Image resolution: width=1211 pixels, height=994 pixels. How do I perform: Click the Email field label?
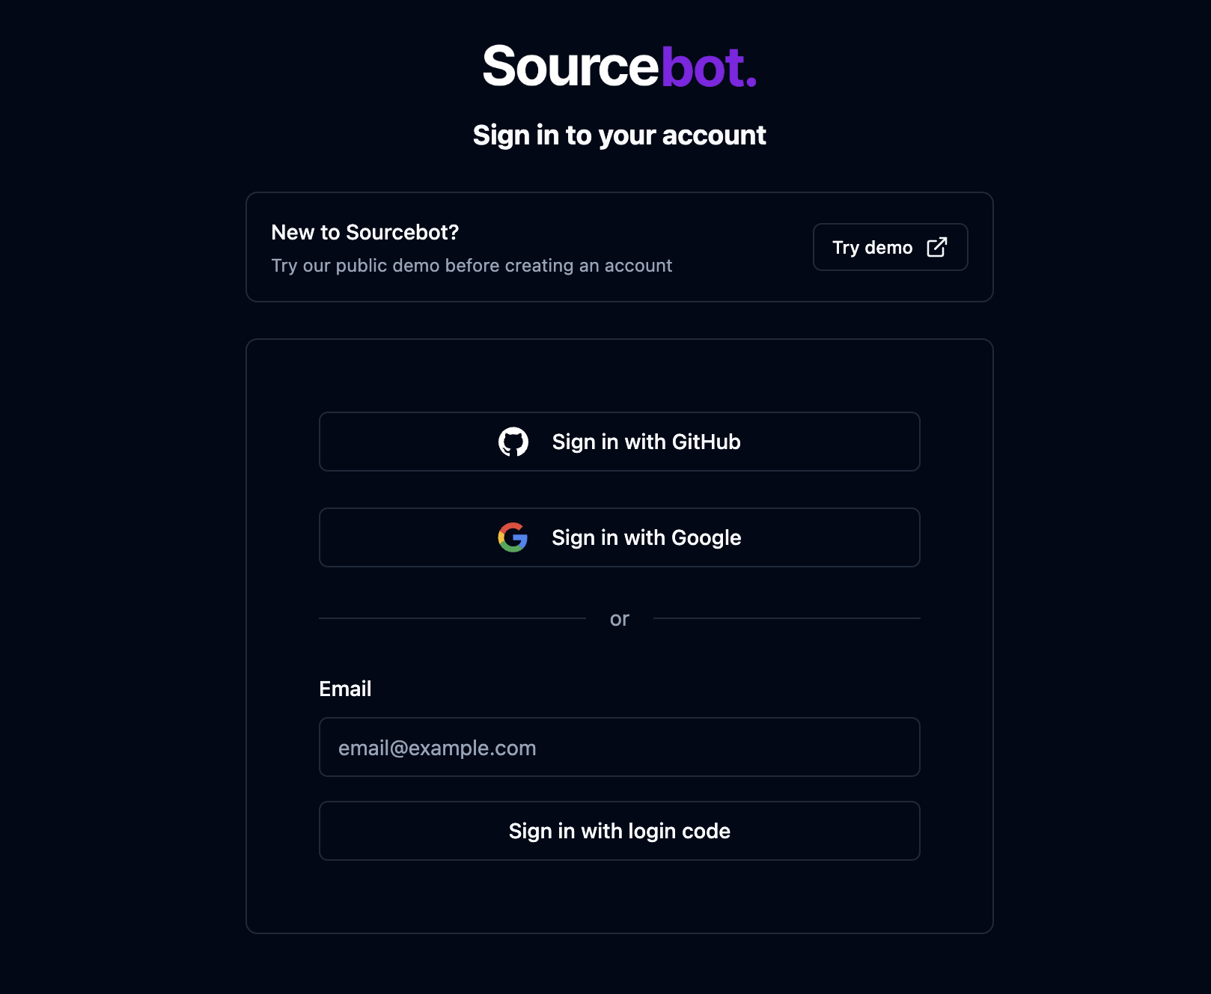[x=345, y=689]
